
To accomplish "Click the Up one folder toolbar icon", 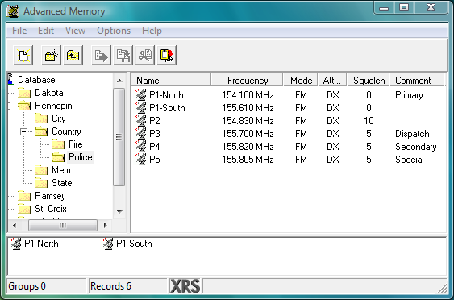I will coord(73,55).
